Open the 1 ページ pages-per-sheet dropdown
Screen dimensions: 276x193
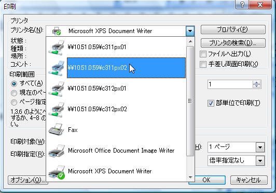[x=260, y=147]
